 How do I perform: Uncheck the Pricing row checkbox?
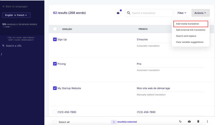coord(55,64)
